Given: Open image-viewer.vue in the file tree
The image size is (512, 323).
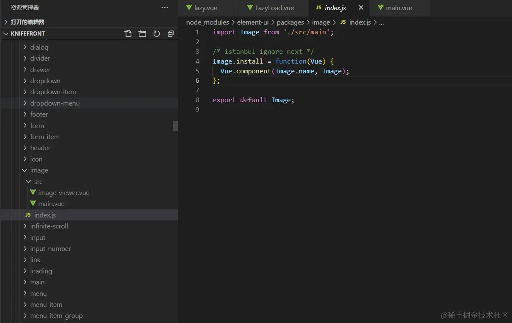Looking at the screenshot, I should point(89,192).
